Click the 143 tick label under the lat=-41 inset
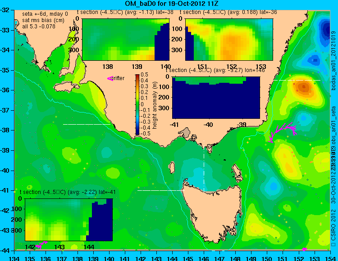The width and height of the screenshot is (338, 261). pyautogui.click(x=59, y=247)
